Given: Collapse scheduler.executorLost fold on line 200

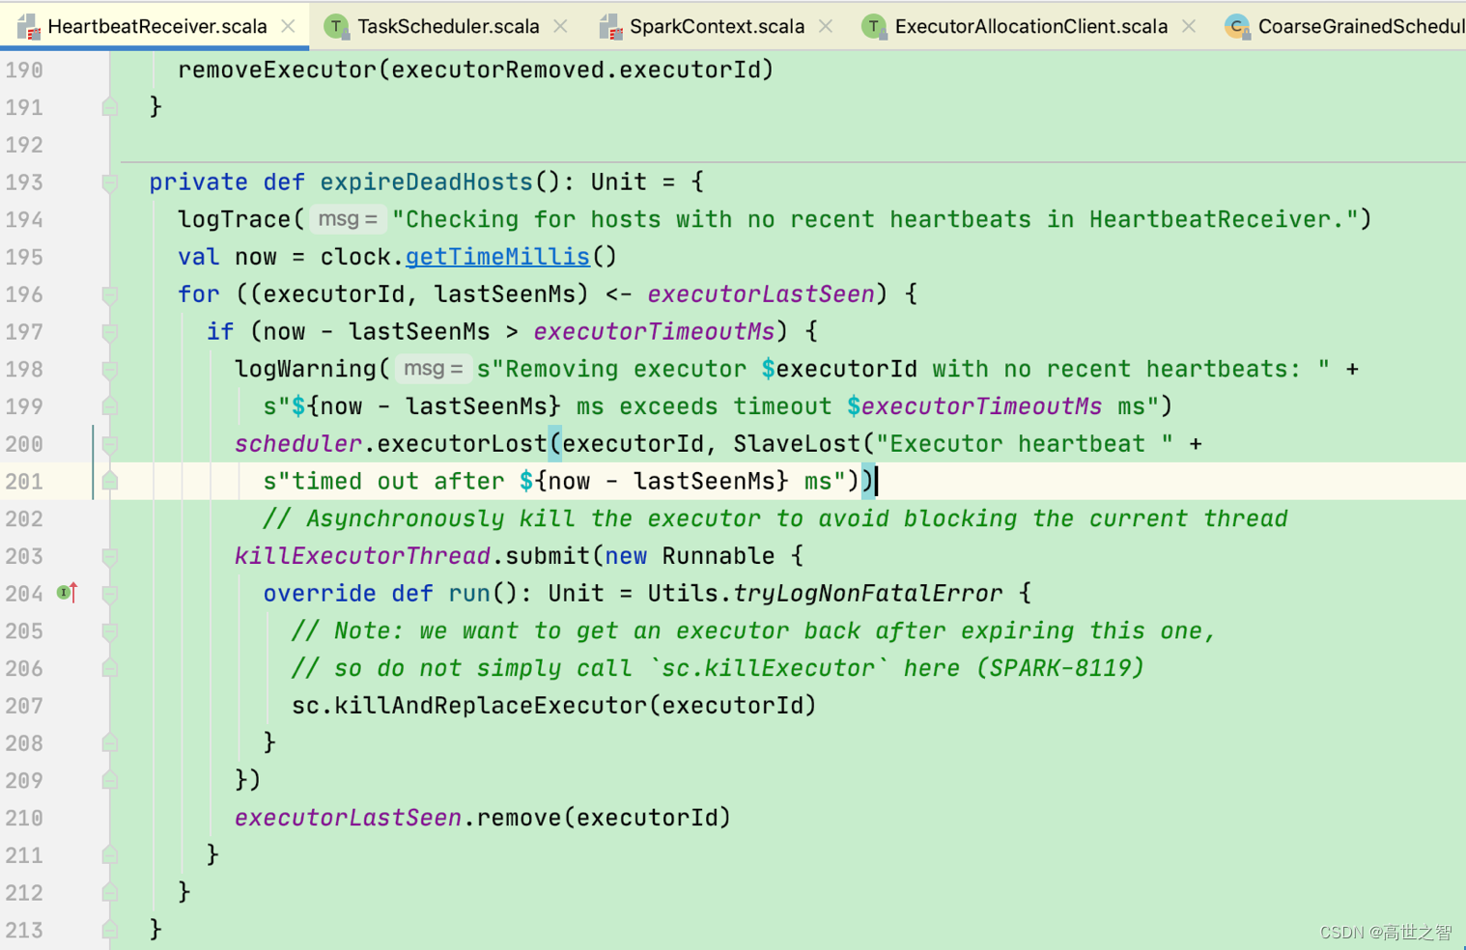Looking at the screenshot, I should [110, 444].
